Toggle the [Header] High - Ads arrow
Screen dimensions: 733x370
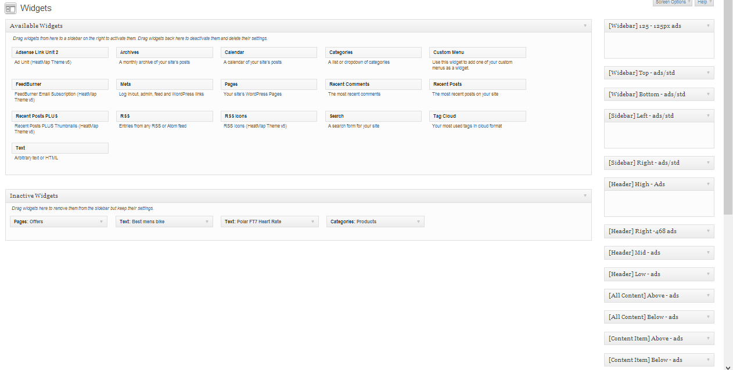(708, 184)
